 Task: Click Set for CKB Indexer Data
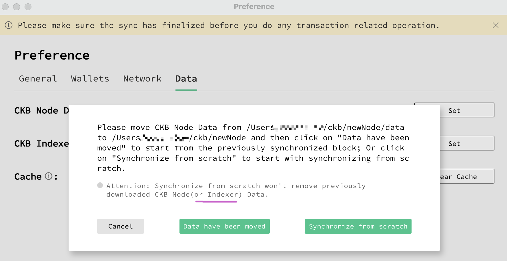pyautogui.click(x=454, y=143)
